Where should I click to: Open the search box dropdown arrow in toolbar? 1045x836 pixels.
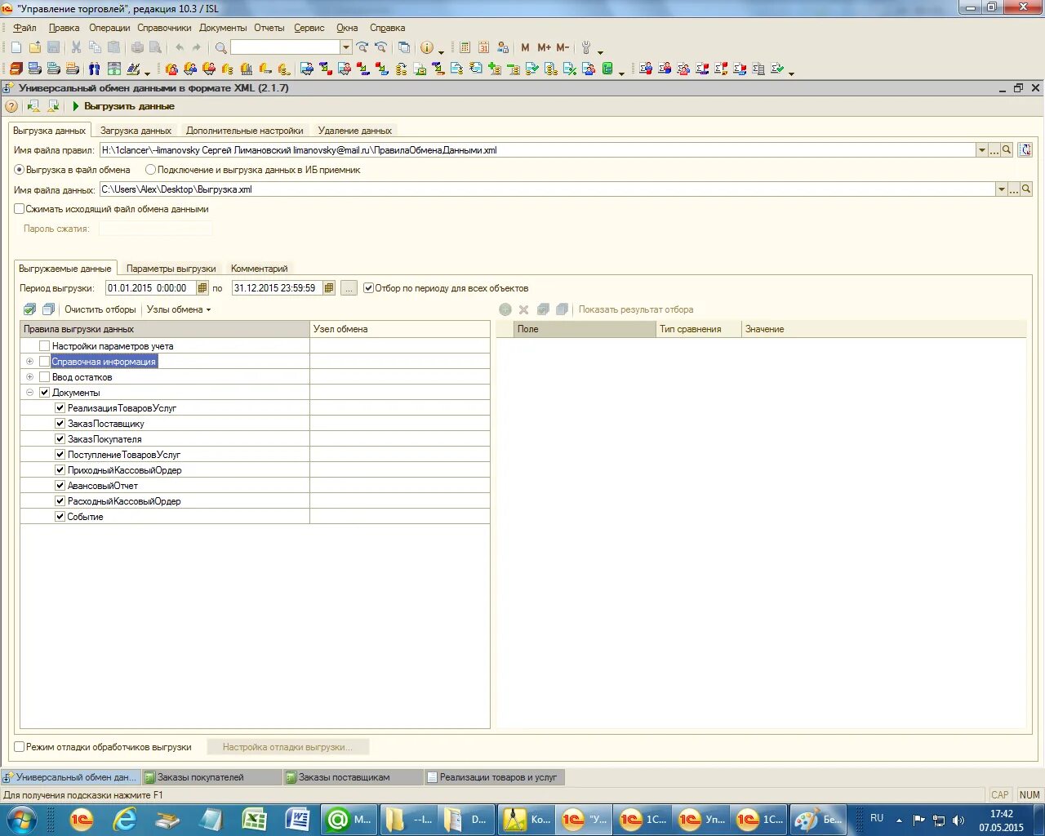(346, 47)
